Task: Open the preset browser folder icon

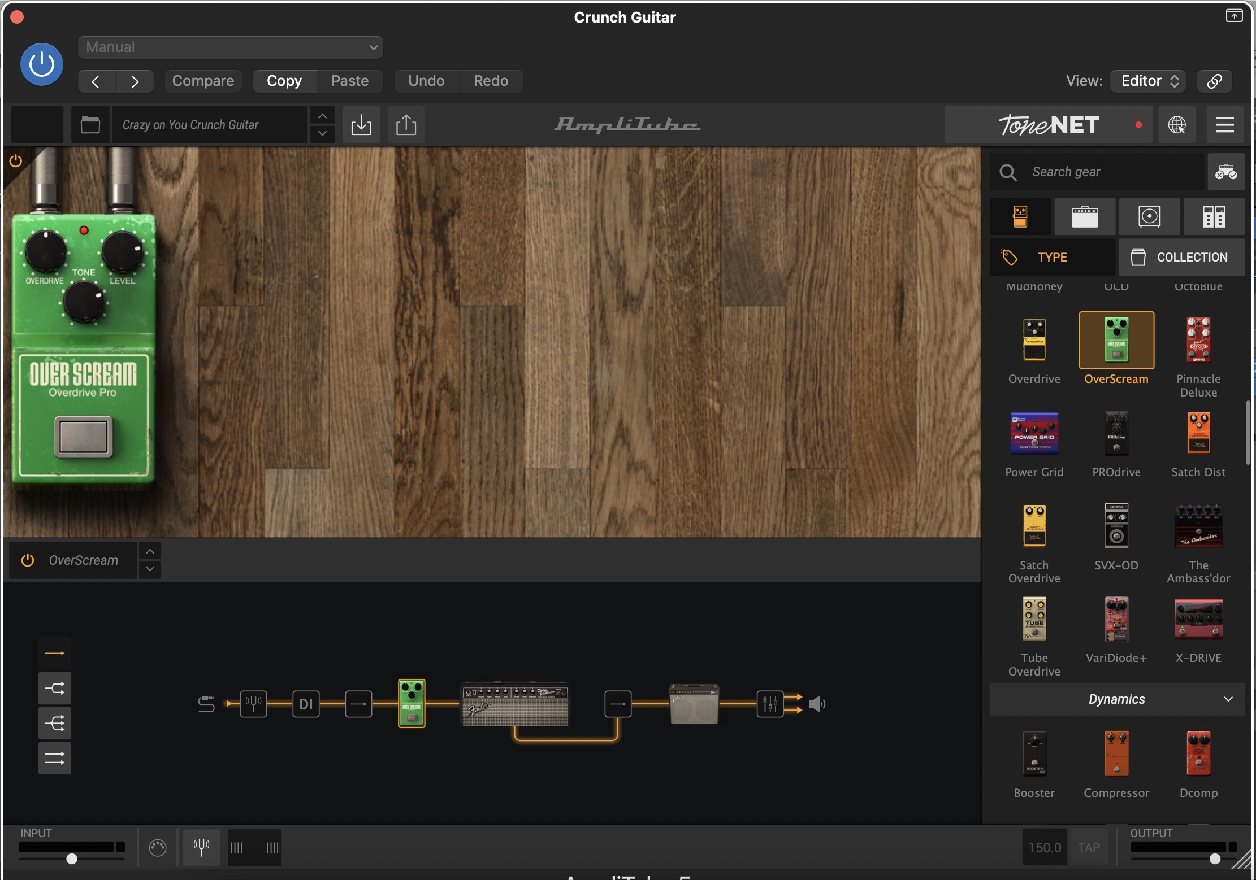Action: coord(90,125)
